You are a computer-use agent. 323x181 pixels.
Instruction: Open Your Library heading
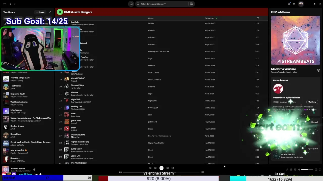coord(9,12)
